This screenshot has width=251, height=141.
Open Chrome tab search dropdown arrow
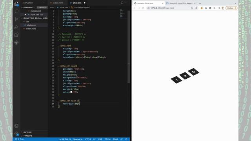click(x=235, y=4)
